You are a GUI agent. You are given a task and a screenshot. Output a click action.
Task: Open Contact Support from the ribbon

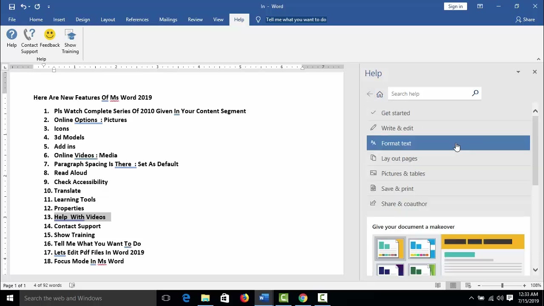pos(29,41)
